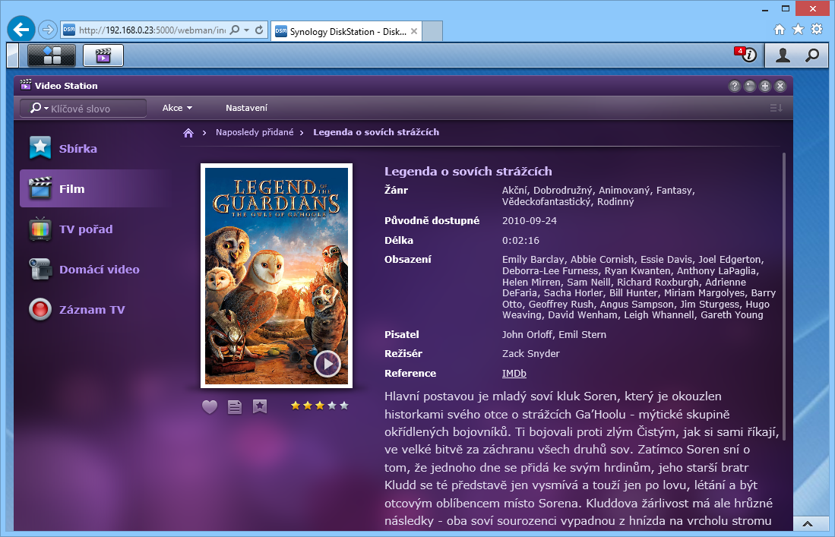
Task: Open notifications with the red 4 badge
Action: coord(746,55)
